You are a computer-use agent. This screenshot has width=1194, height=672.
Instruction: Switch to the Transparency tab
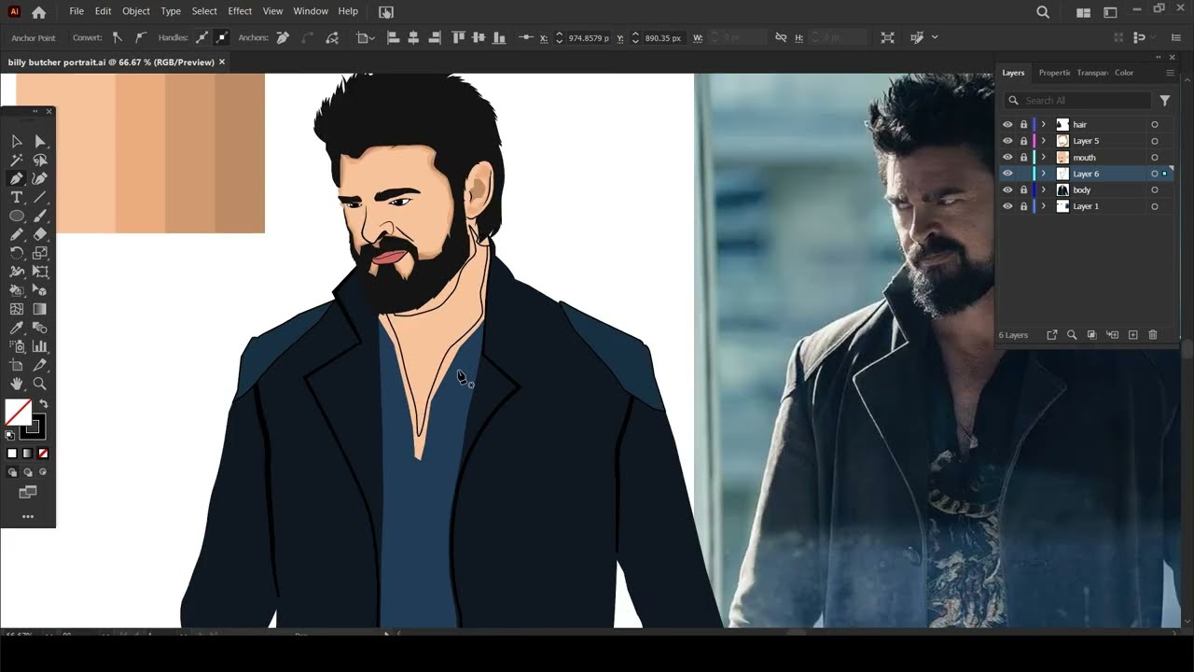[x=1092, y=73]
